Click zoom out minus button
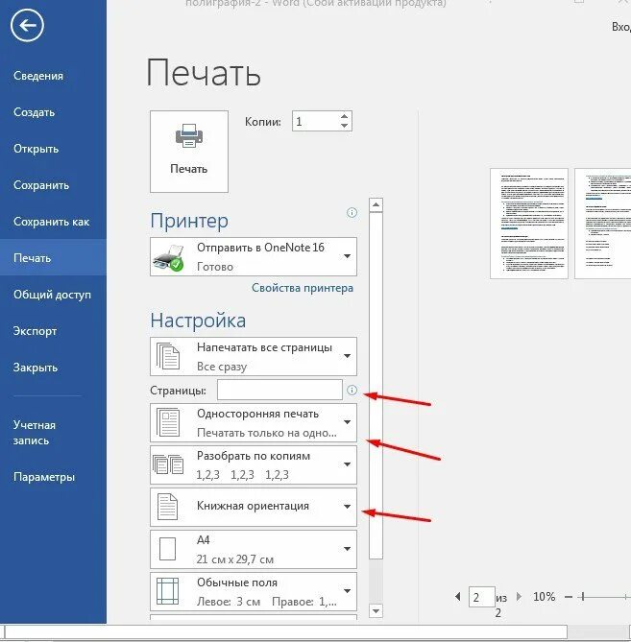Screen dimensions: 631x642 [x=568, y=597]
